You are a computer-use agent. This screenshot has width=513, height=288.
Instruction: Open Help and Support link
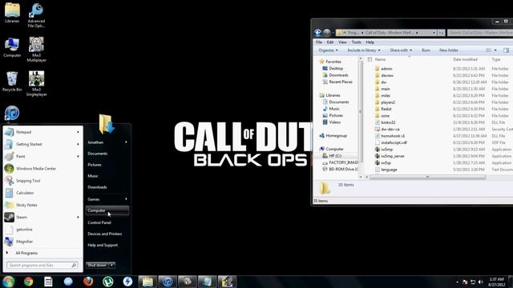click(x=103, y=246)
